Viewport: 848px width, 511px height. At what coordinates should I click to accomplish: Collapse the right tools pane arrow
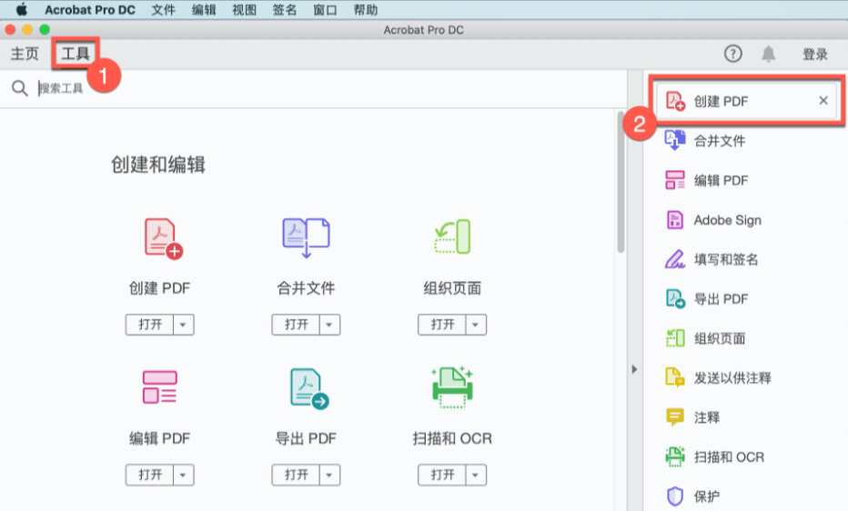click(x=634, y=369)
